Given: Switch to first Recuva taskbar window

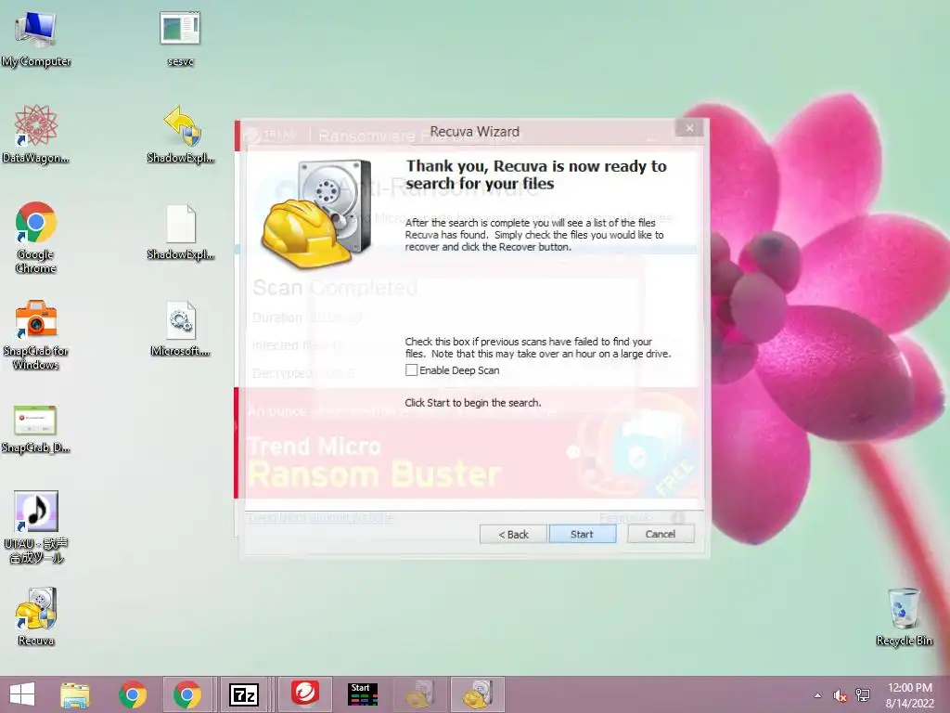Looking at the screenshot, I should [x=420, y=694].
